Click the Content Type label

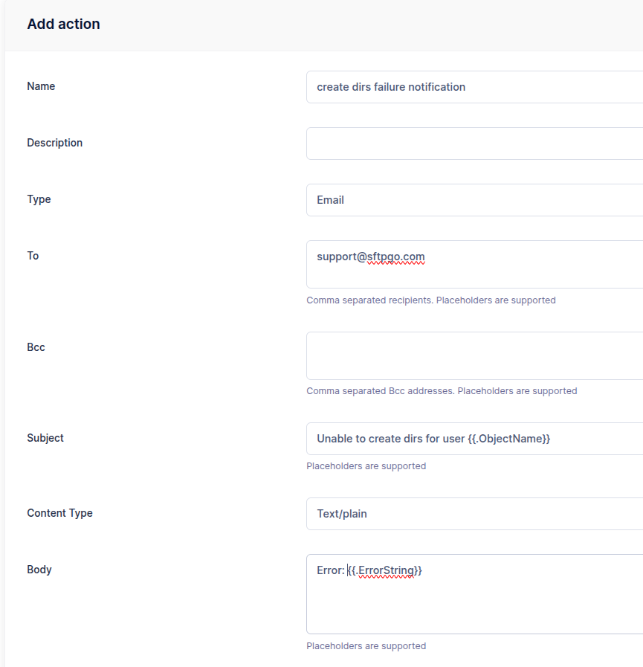click(x=59, y=513)
